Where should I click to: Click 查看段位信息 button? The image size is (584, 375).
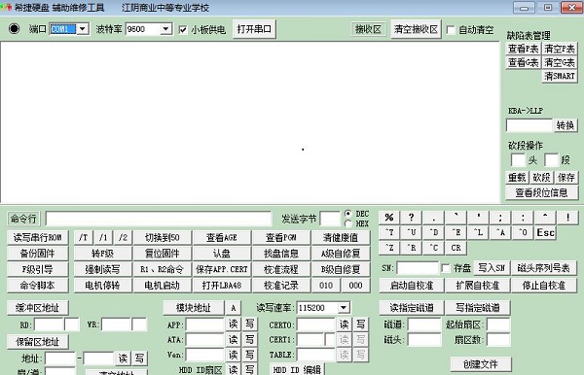[x=541, y=192]
